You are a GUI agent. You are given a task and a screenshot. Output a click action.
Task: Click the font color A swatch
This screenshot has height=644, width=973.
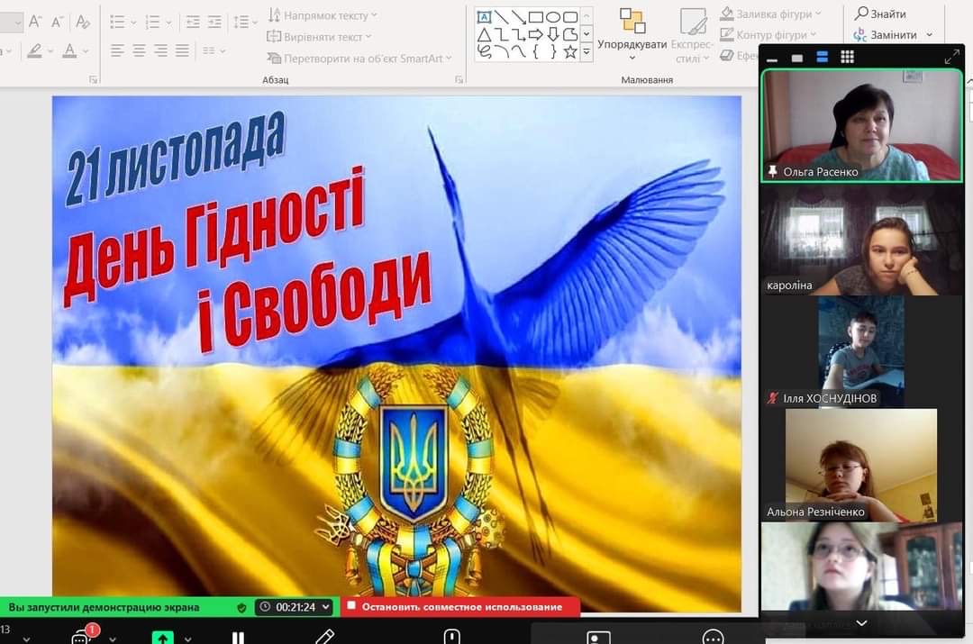coord(69,51)
